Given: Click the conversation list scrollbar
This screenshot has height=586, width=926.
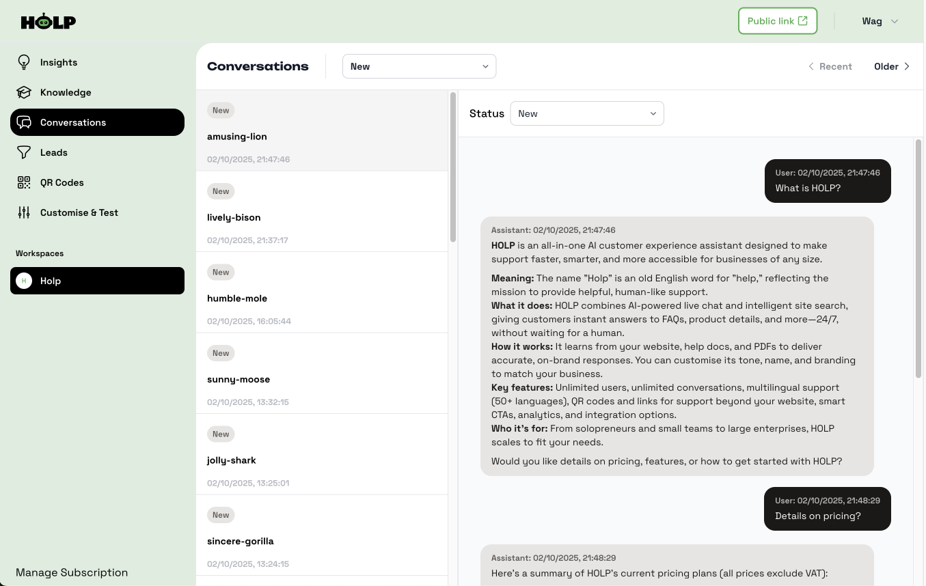Looking at the screenshot, I should tap(452, 167).
